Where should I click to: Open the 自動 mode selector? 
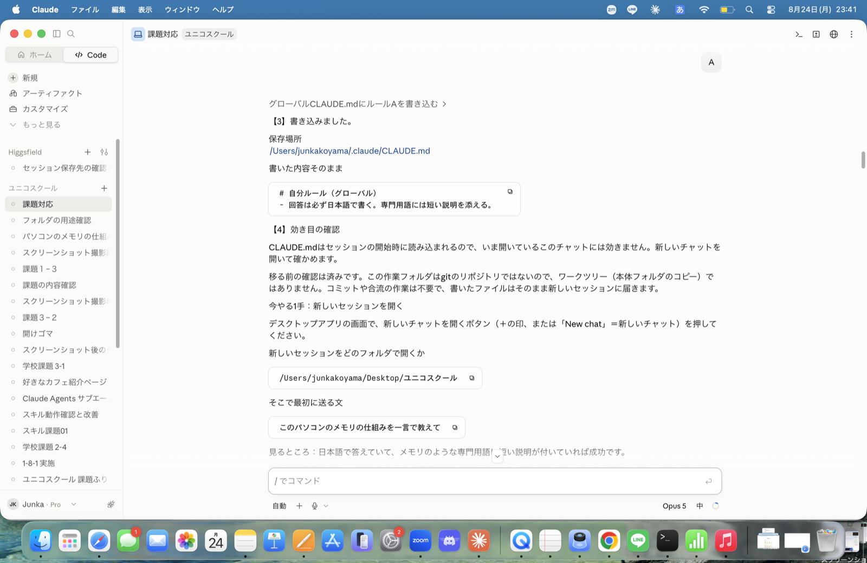point(279,506)
